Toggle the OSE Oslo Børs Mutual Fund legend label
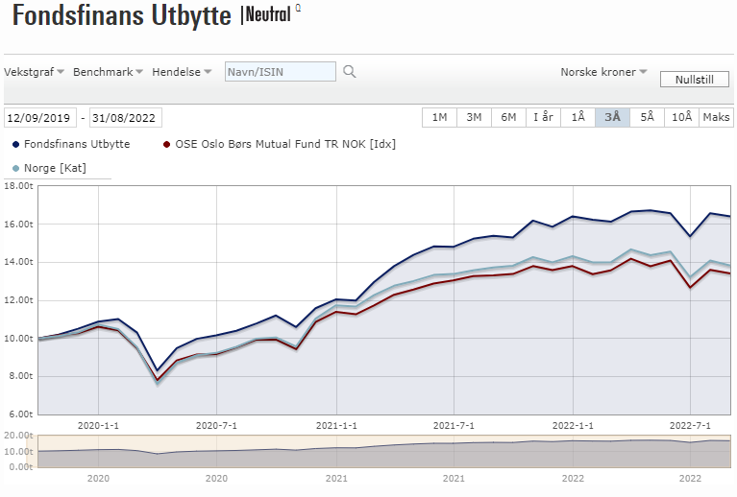The width and height of the screenshot is (737, 497). point(285,144)
